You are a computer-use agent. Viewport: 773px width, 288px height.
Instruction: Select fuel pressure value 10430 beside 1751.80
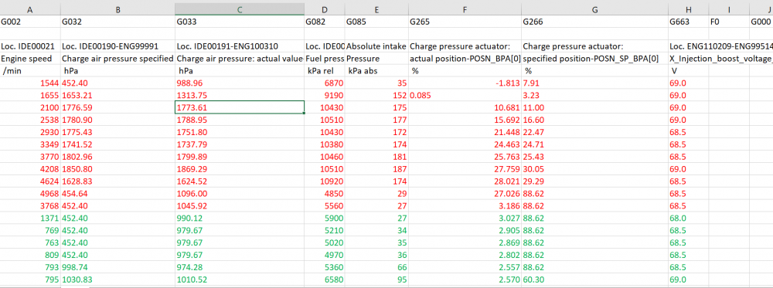point(325,133)
